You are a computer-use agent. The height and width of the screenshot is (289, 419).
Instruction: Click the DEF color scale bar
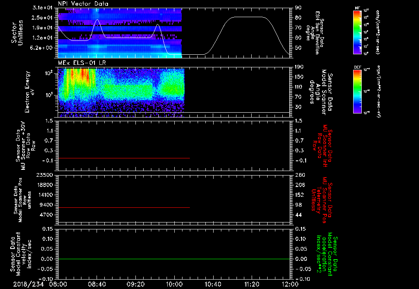357,91
